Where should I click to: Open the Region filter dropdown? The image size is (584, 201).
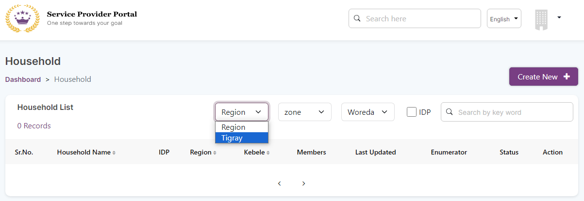(x=241, y=112)
